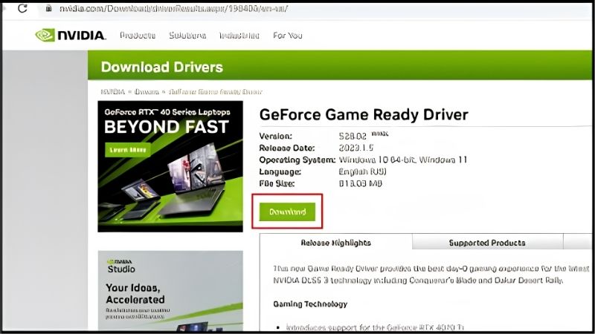This screenshot has height=334, width=595.
Task: Click the release date value
Action: tap(356, 148)
